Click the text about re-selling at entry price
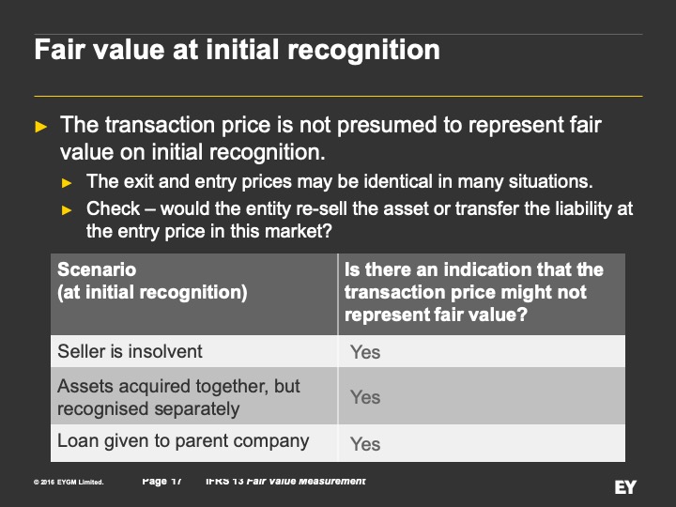Screen dimensions: 676x507 359,220
